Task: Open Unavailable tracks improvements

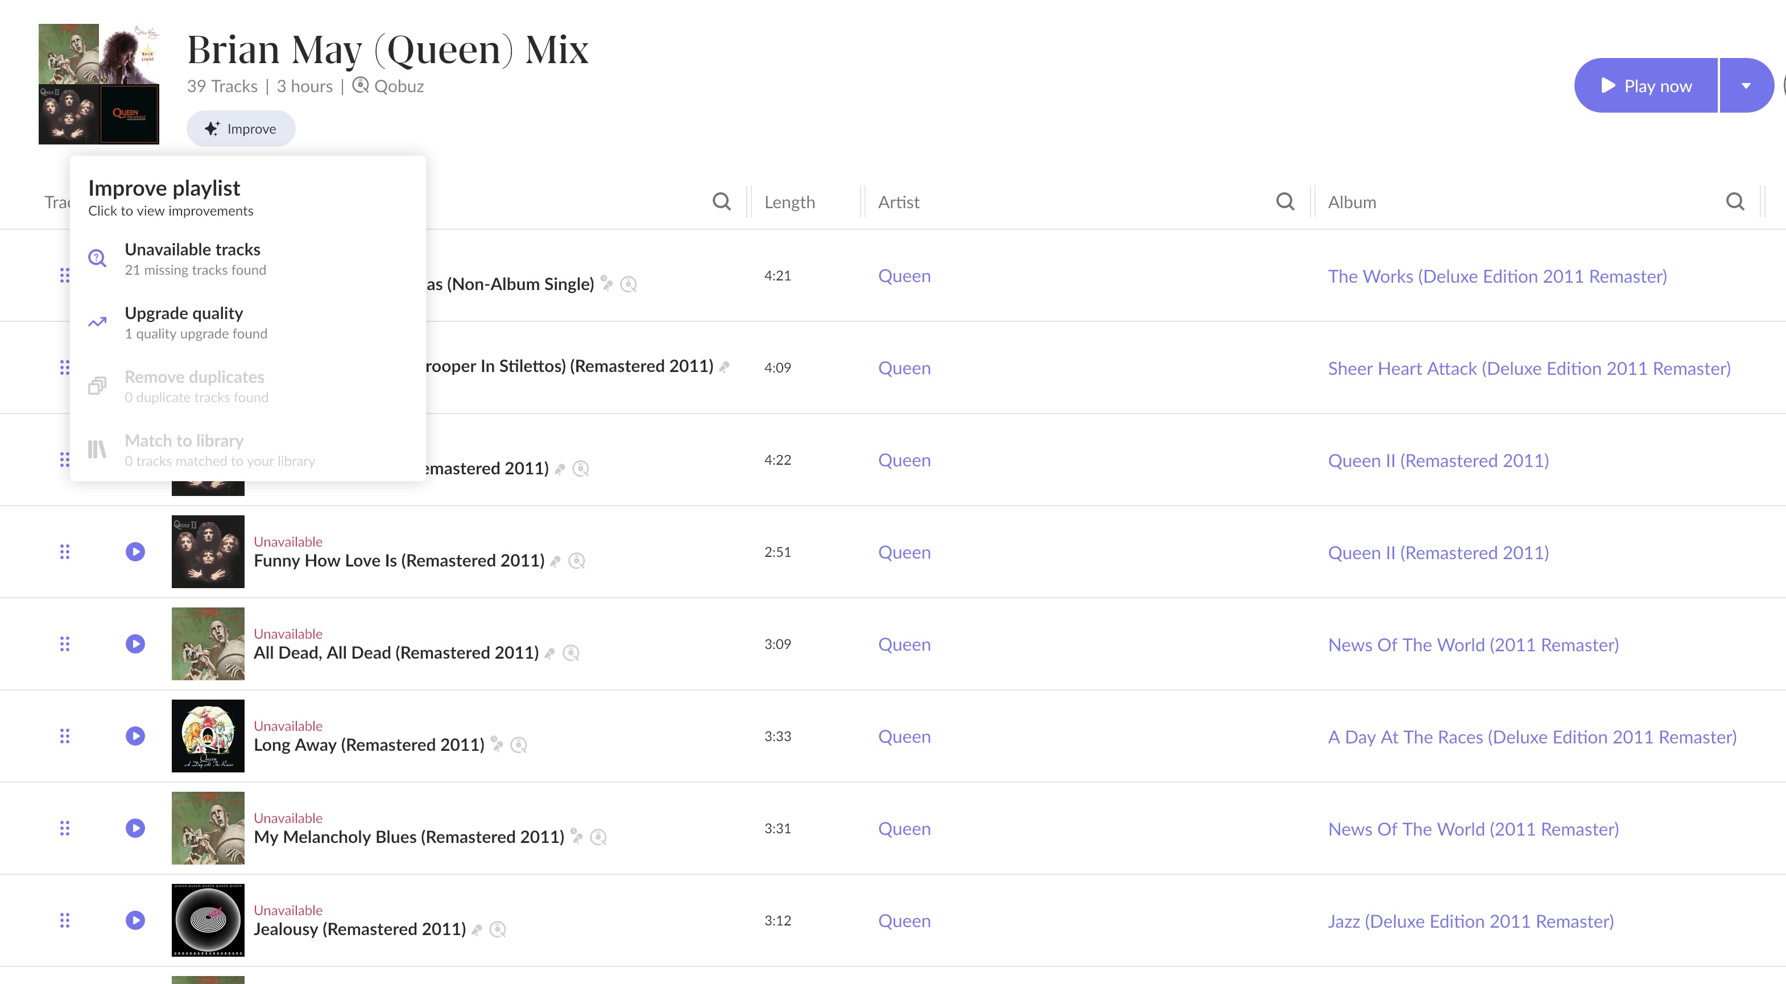Action: [x=247, y=259]
